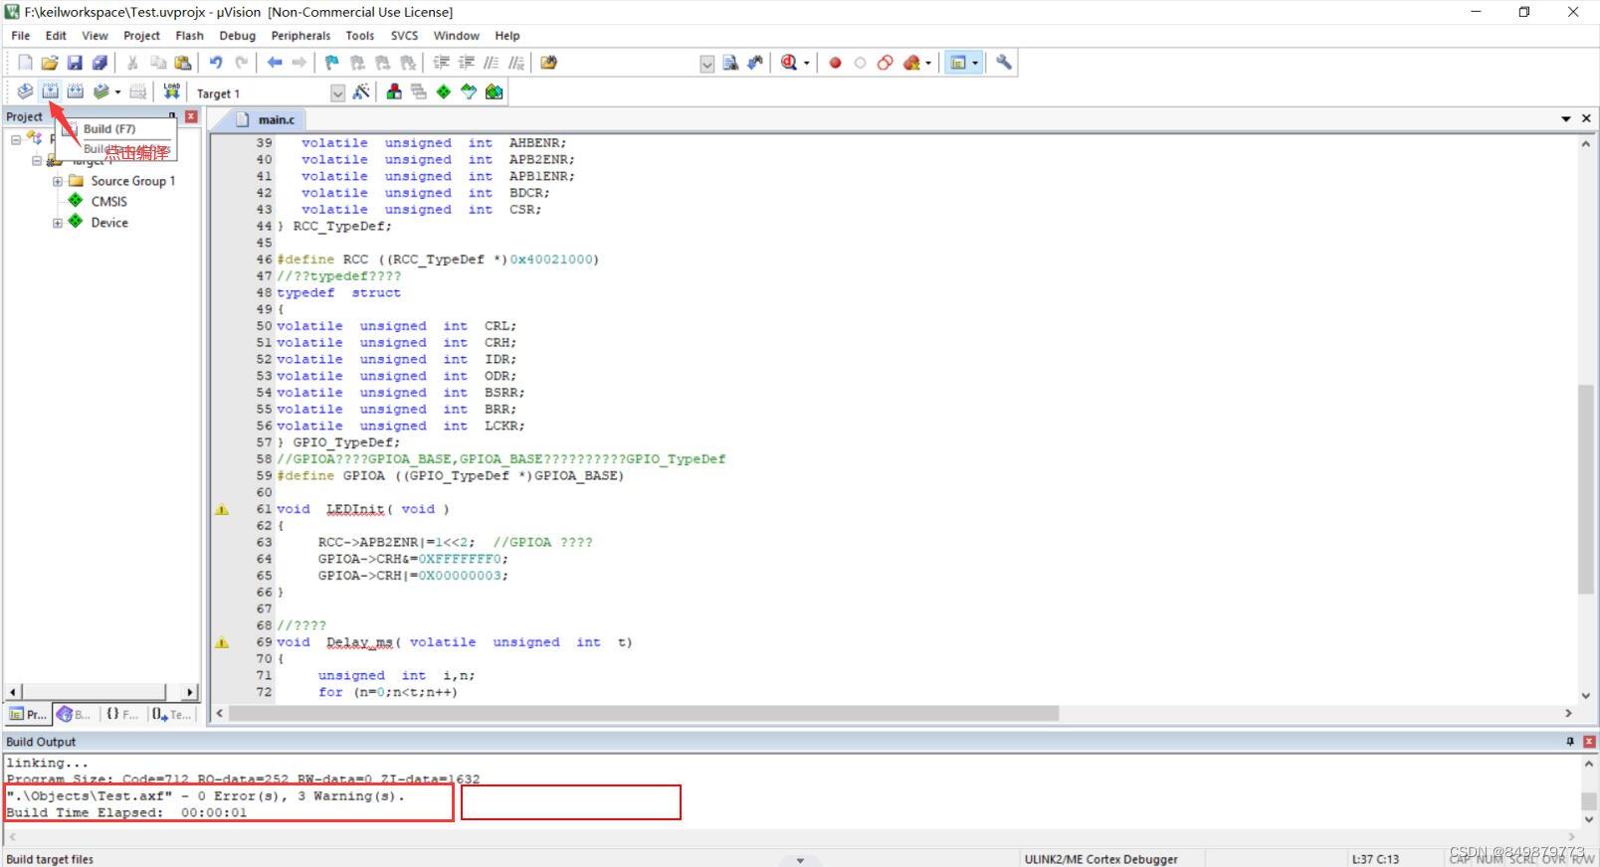Create a new file with the New icon
The width and height of the screenshot is (1600, 867).
tap(25, 63)
